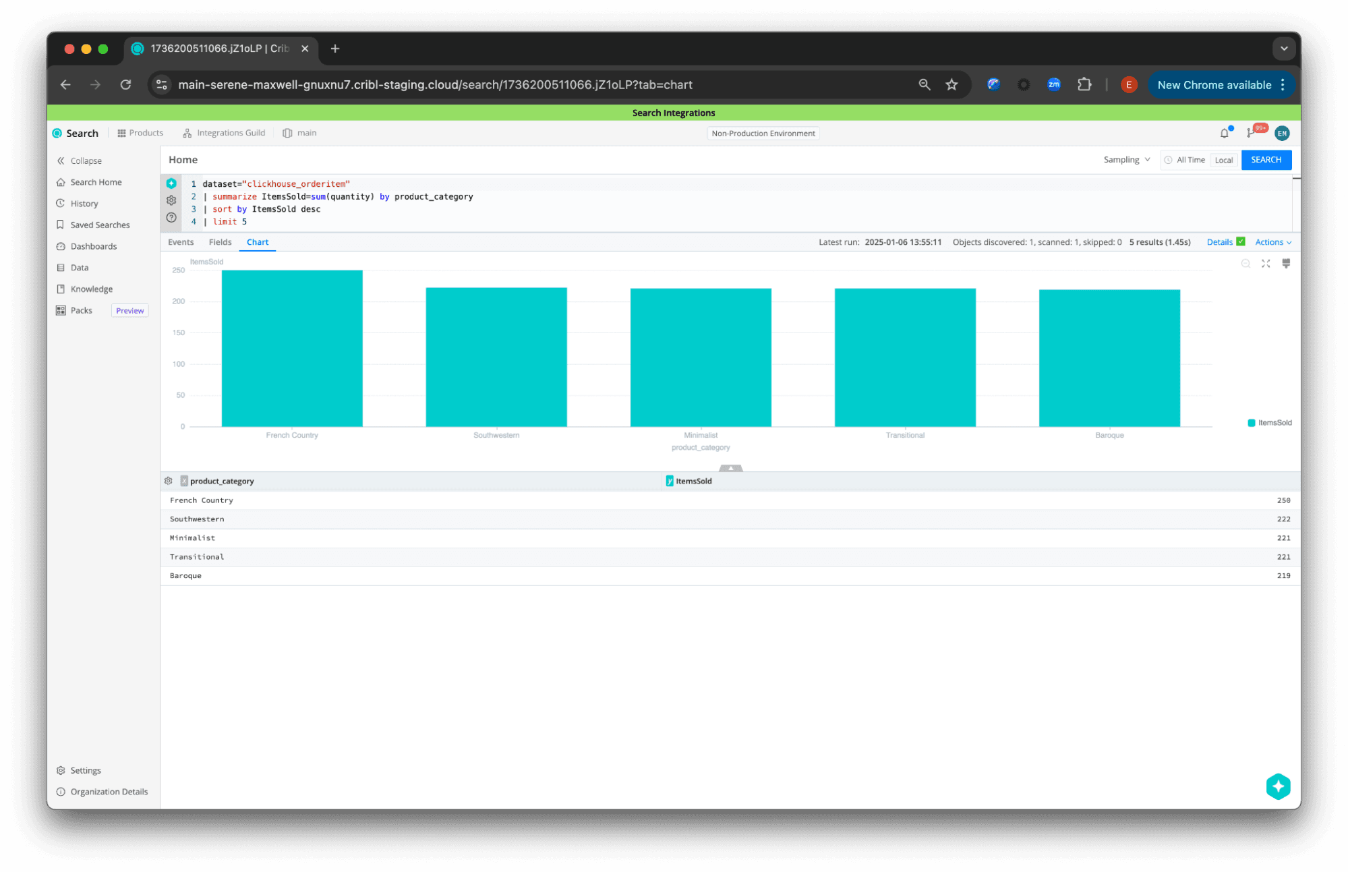Viewport: 1348px width, 872px height.
Task: Open the Copilot AI assistant button
Action: (1278, 786)
